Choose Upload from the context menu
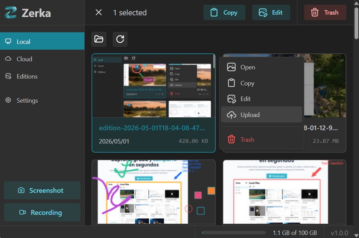Screen dimensions: 359x238 (x=261, y=115)
